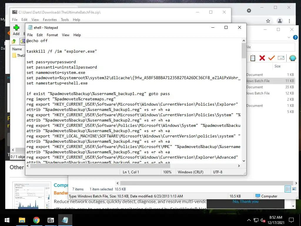Viewport: 301px width, 226px height.
Task: Click the network tray icon
Action: tap(256, 220)
